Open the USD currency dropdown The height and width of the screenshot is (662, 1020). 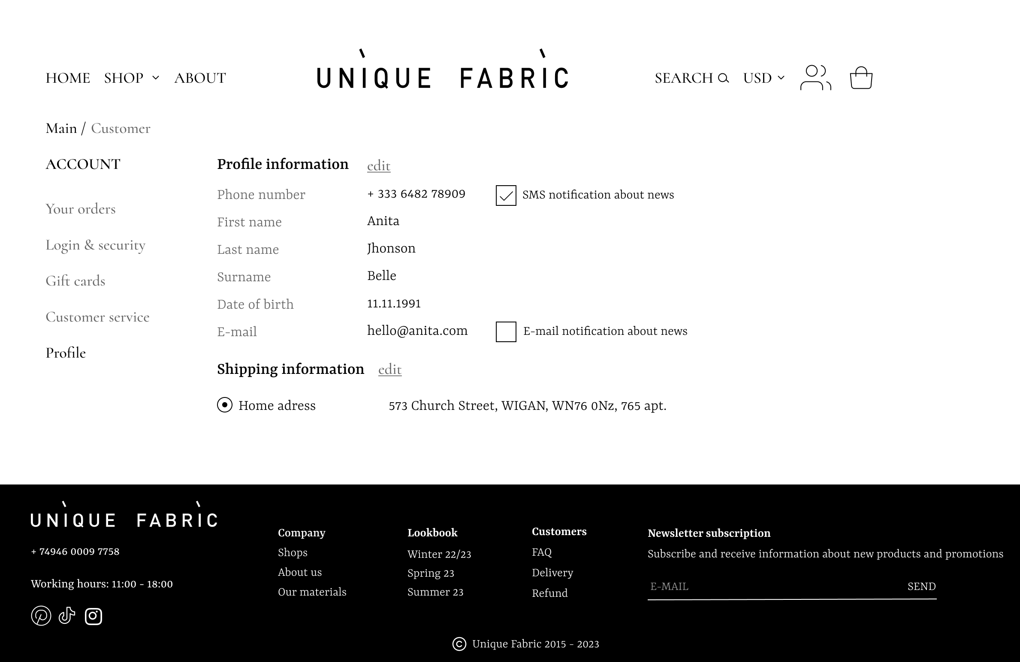point(764,78)
